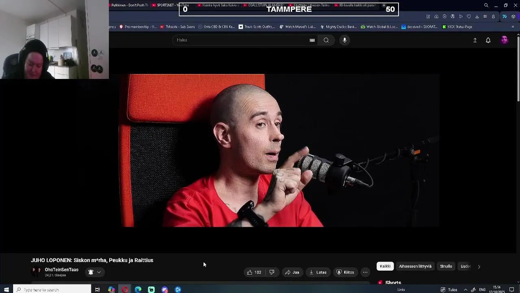Click the send arrow toolbar icon
520x293 pixels.
tap(461, 17)
